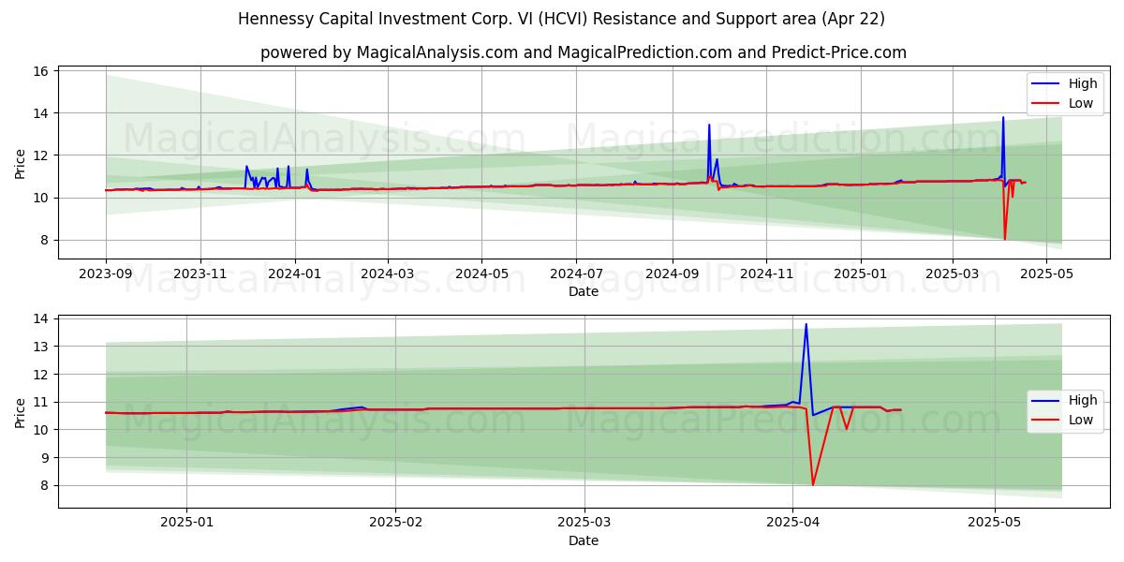Click the '2024-07' x-axis label

[x=575, y=274]
